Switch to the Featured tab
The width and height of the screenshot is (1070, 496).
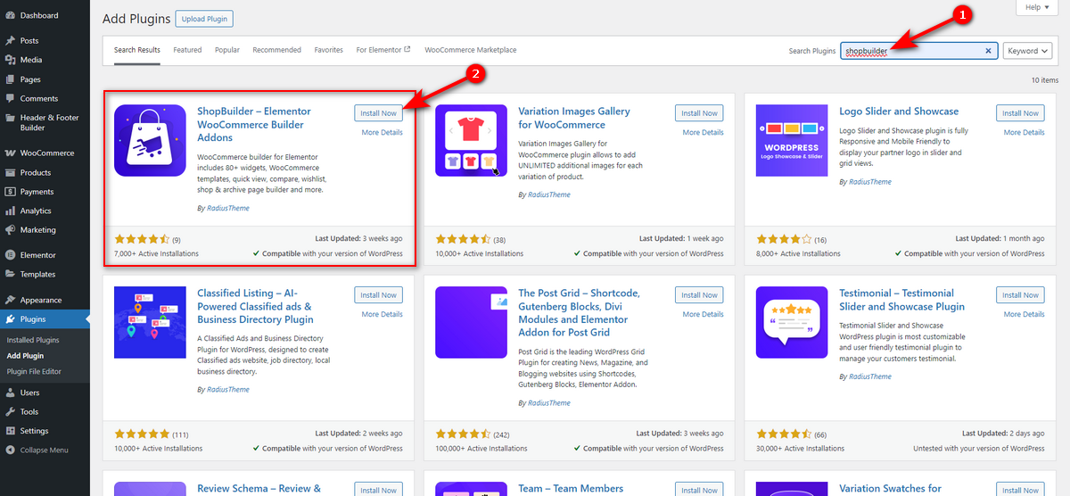click(187, 50)
